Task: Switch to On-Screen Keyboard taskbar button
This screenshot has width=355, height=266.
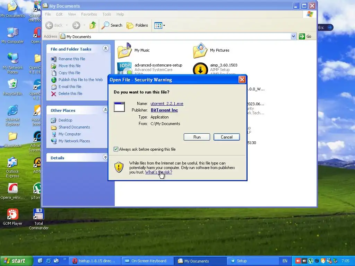Action: pos(147,261)
